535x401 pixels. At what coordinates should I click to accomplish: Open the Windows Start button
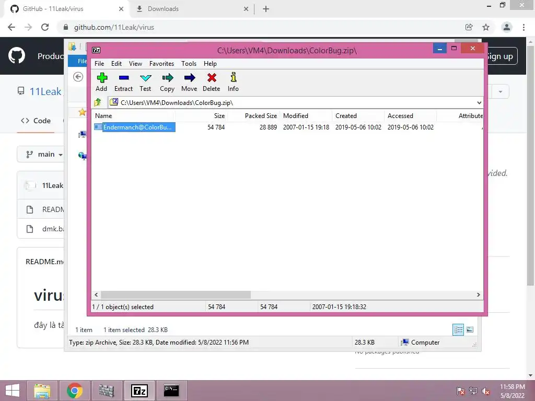click(x=13, y=391)
